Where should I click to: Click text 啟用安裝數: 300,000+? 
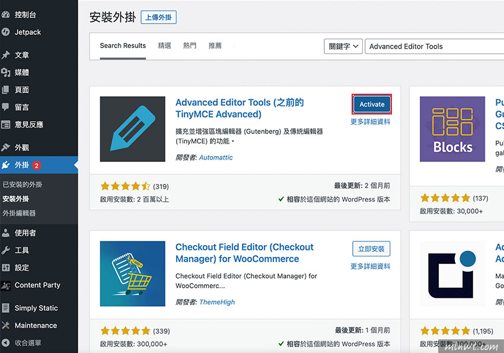(133, 344)
